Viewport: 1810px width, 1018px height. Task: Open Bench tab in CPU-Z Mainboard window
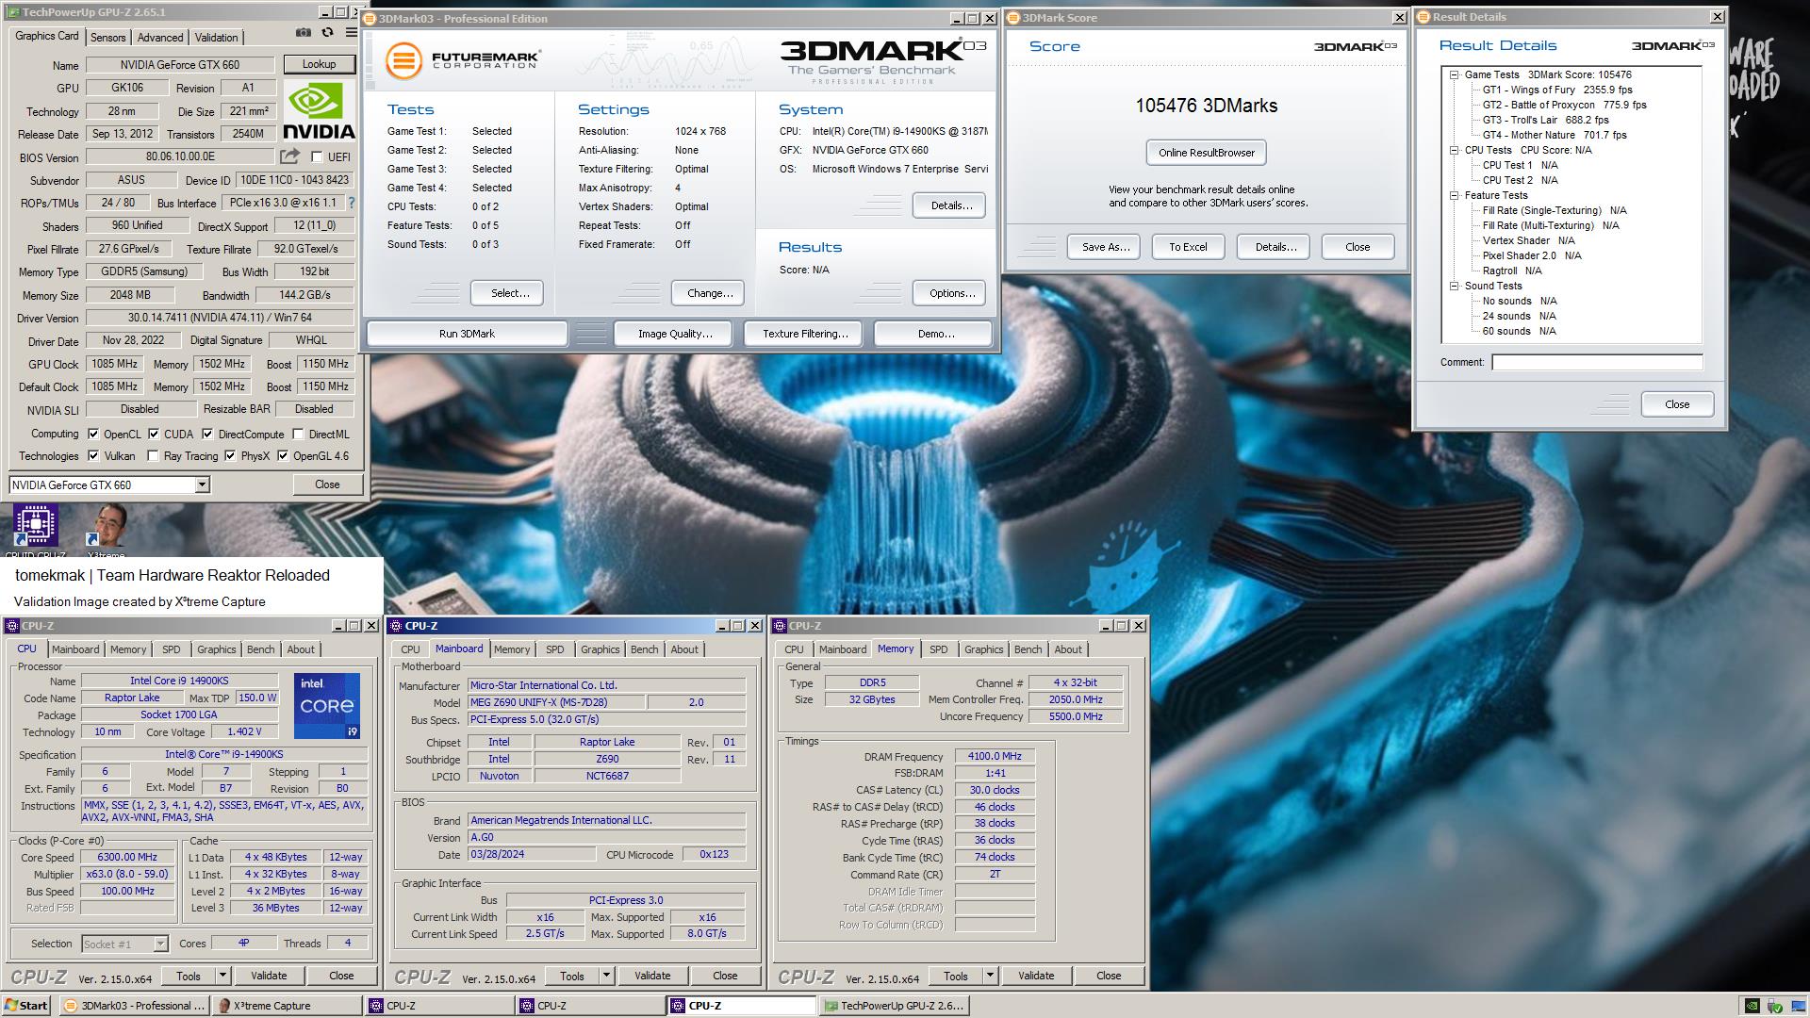point(645,649)
